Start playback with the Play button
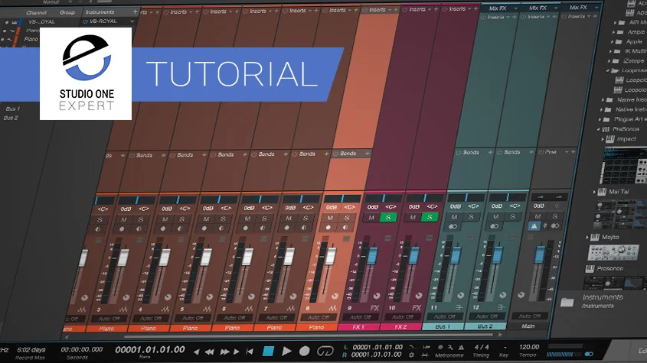Viewport: 647px width, 363px height. [286, 351]
